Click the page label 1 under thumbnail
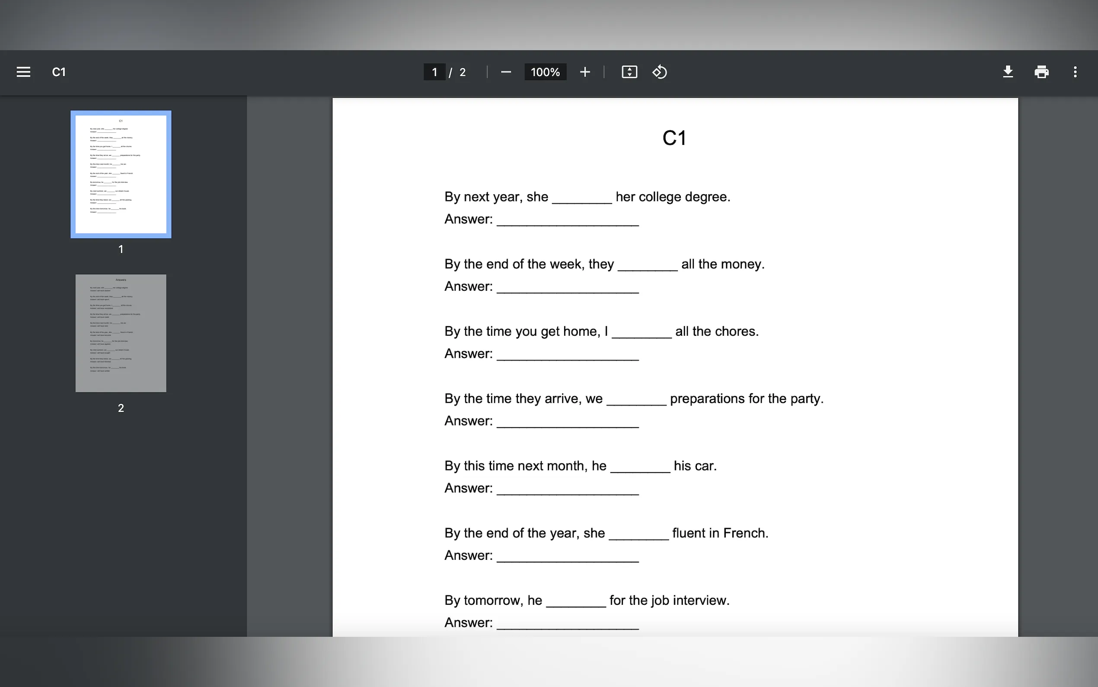Screen dimensions: 1098x687 pyautogui.click(x=121, y=249)
